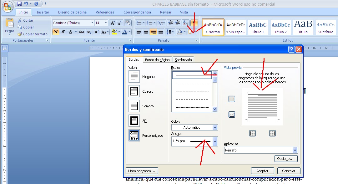Increase font size with the big A icon
Image resolution: width=338 pixels, height=184 pixels.
click(x=113, y=23)
